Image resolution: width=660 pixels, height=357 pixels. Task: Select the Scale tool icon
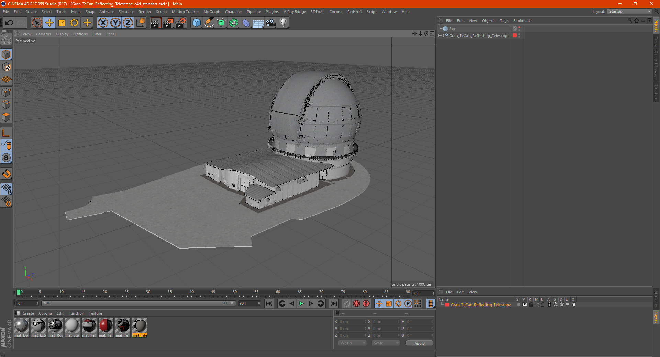tap(62, 23)
